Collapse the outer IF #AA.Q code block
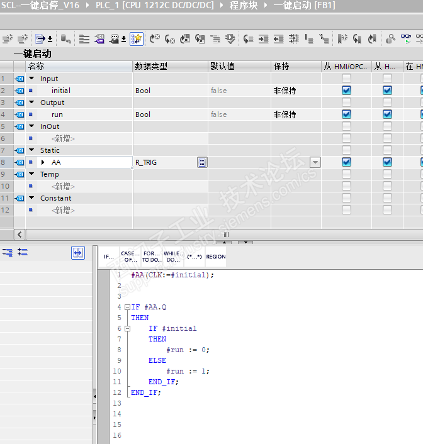 [127, 307]
